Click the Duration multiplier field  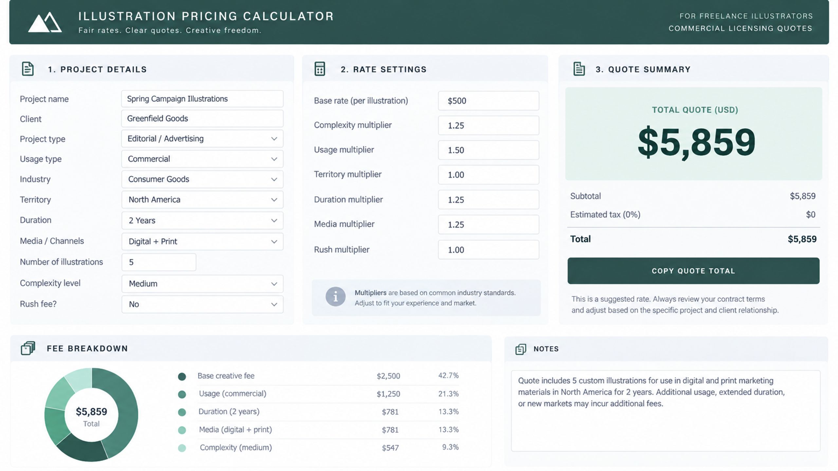click(x=488, y=200)
